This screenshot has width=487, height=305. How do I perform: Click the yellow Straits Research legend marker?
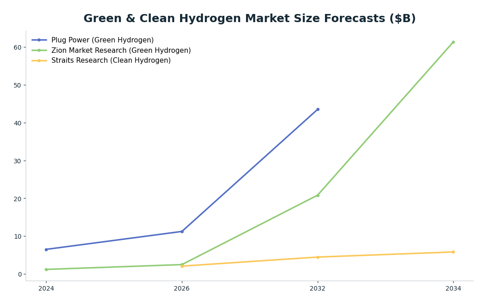click(x=39, y=60)
